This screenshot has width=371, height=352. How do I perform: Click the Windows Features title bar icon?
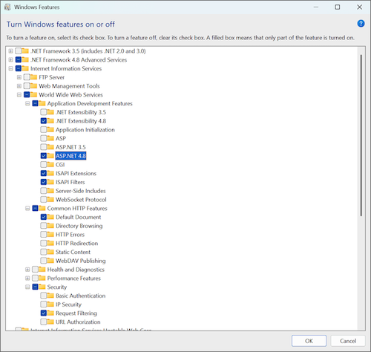7,7
